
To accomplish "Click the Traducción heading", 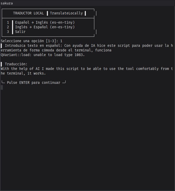I will click(16, 64).
